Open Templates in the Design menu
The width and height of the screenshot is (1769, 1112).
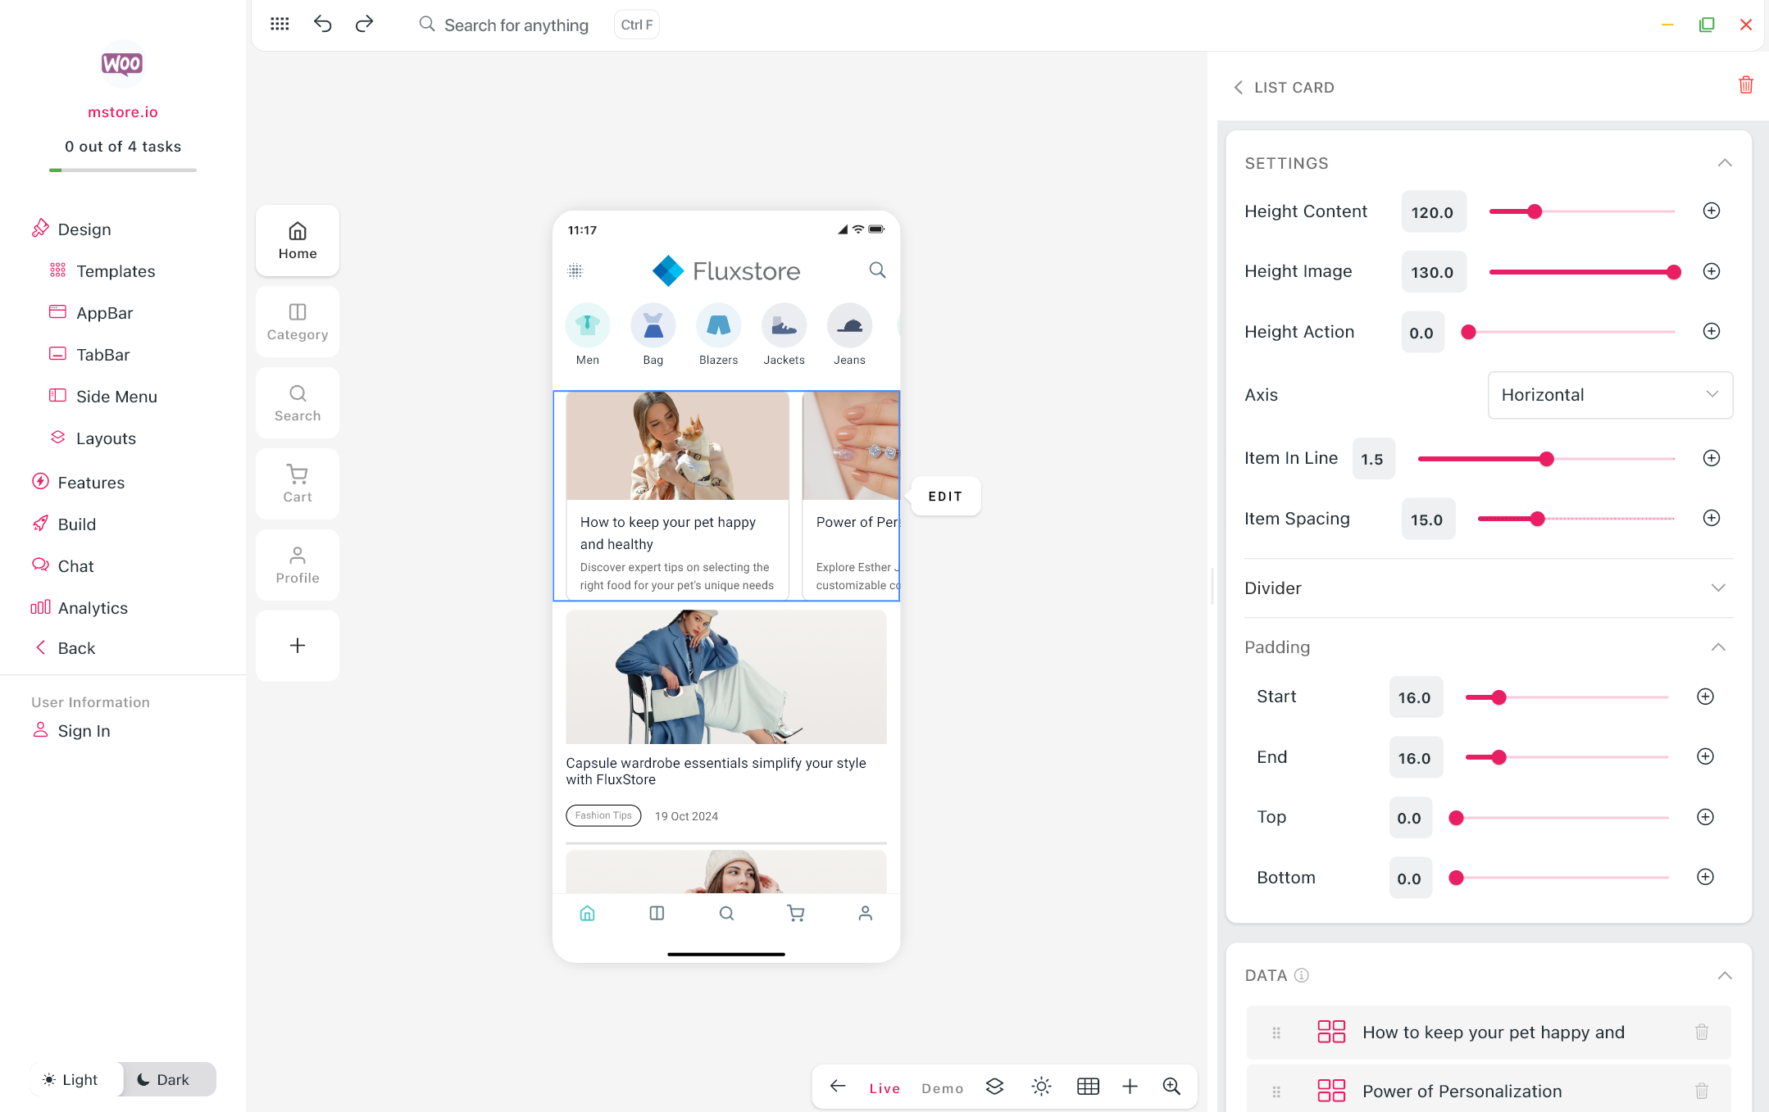coord(116,271)
